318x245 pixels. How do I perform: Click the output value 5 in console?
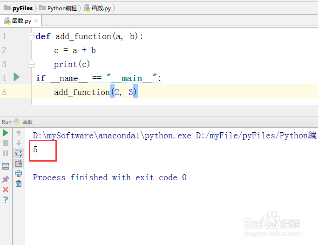[x=35, y=150]
